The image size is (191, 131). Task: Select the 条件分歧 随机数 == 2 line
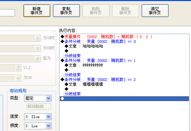point(124,80)
